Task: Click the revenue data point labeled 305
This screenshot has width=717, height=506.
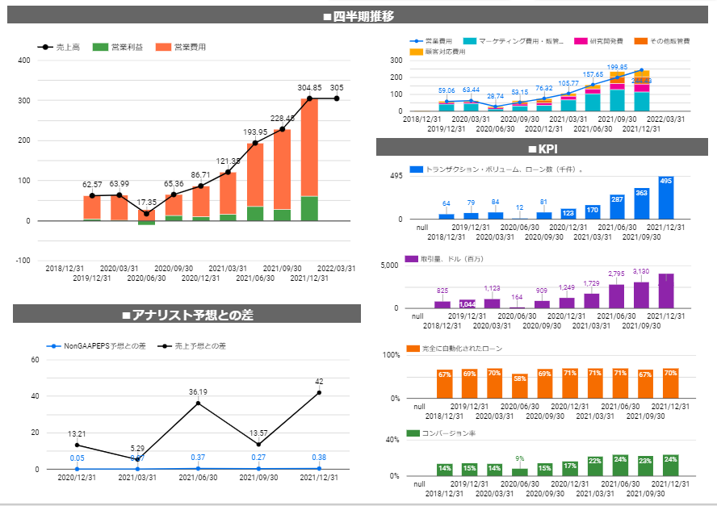Action: pos(337,98)
